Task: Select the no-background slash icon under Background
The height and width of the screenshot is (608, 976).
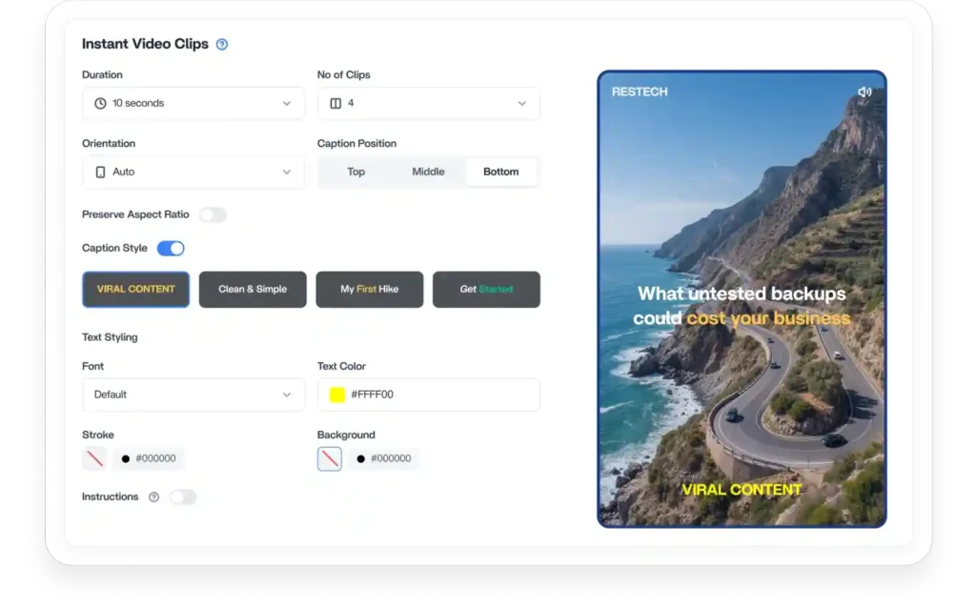Action: click(x=329, y=458)
